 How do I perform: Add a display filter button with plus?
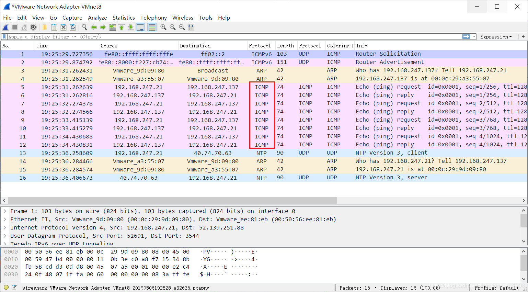click(x=523, y=36)
